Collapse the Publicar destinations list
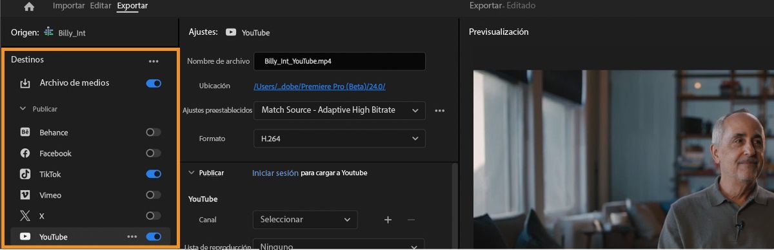Viewport: 774px width, 250px height. [23, 109]
